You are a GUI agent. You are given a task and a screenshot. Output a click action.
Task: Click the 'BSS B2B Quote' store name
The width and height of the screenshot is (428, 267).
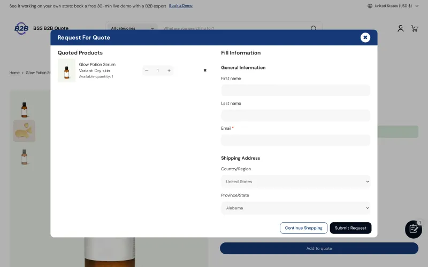coord(51,28)
